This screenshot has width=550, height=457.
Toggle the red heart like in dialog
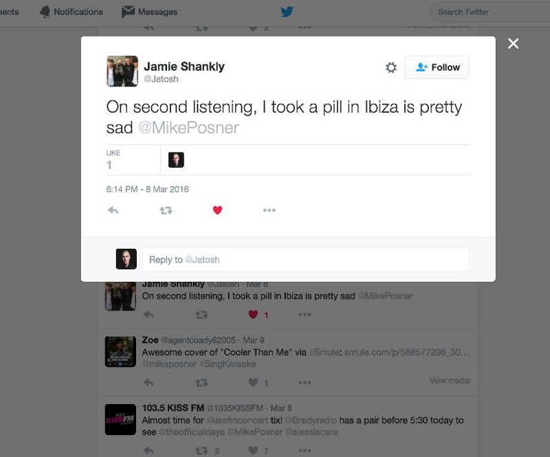point(217,210)
